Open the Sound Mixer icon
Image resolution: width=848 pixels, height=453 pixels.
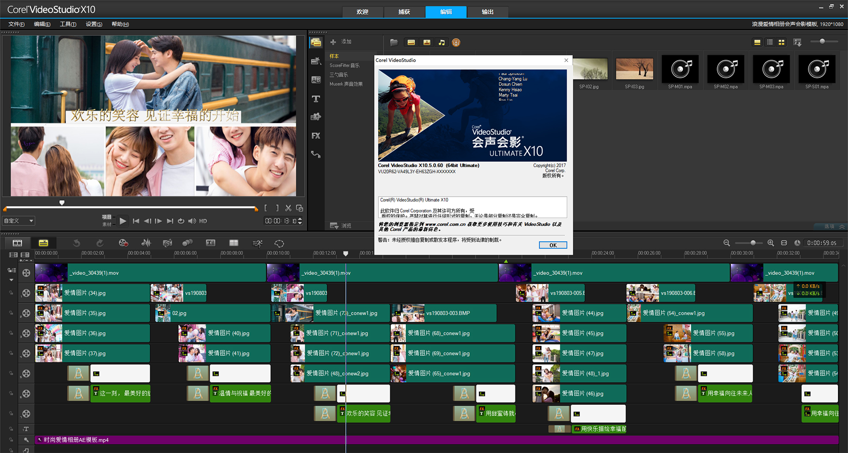click(146, 243)
